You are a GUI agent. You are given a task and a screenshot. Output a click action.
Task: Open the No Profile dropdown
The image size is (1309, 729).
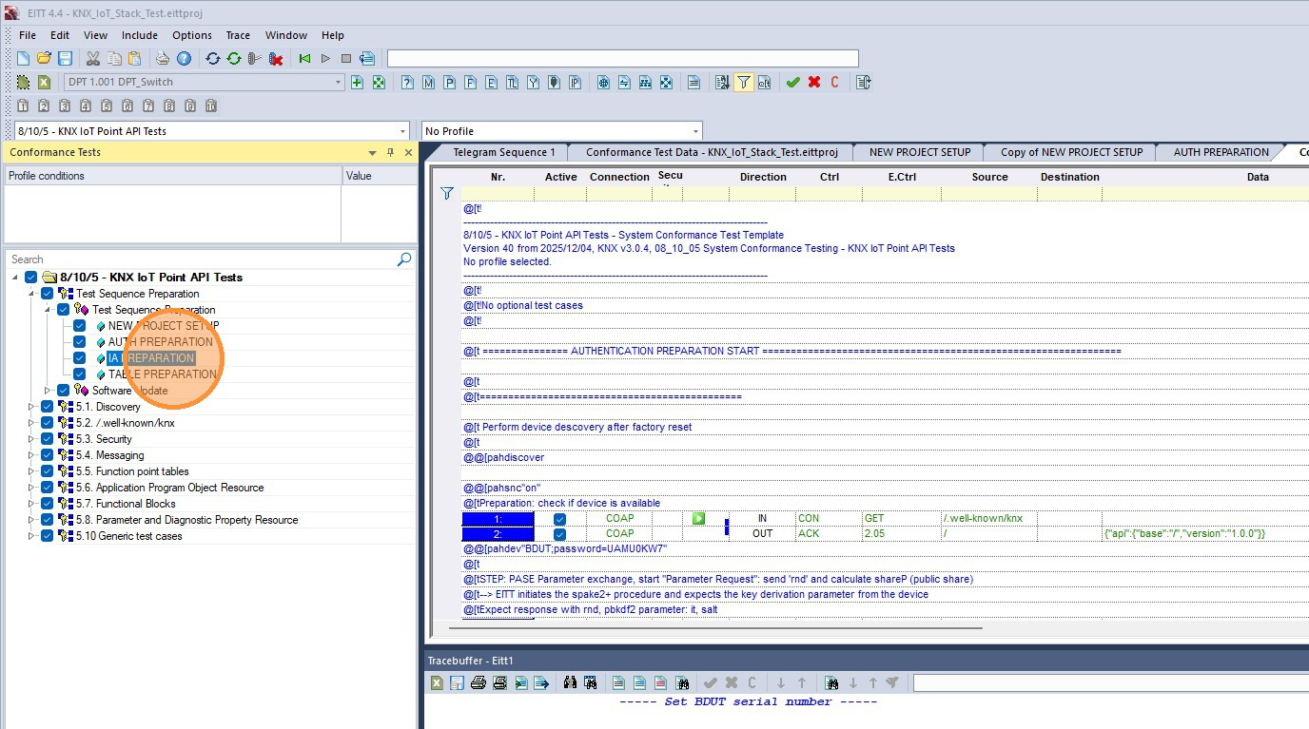click(x=696, y=131)
